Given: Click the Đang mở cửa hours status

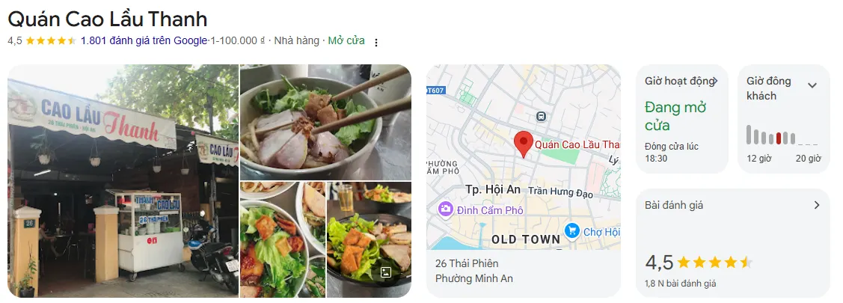Looking at the screenshot, I should click(675, 116).
